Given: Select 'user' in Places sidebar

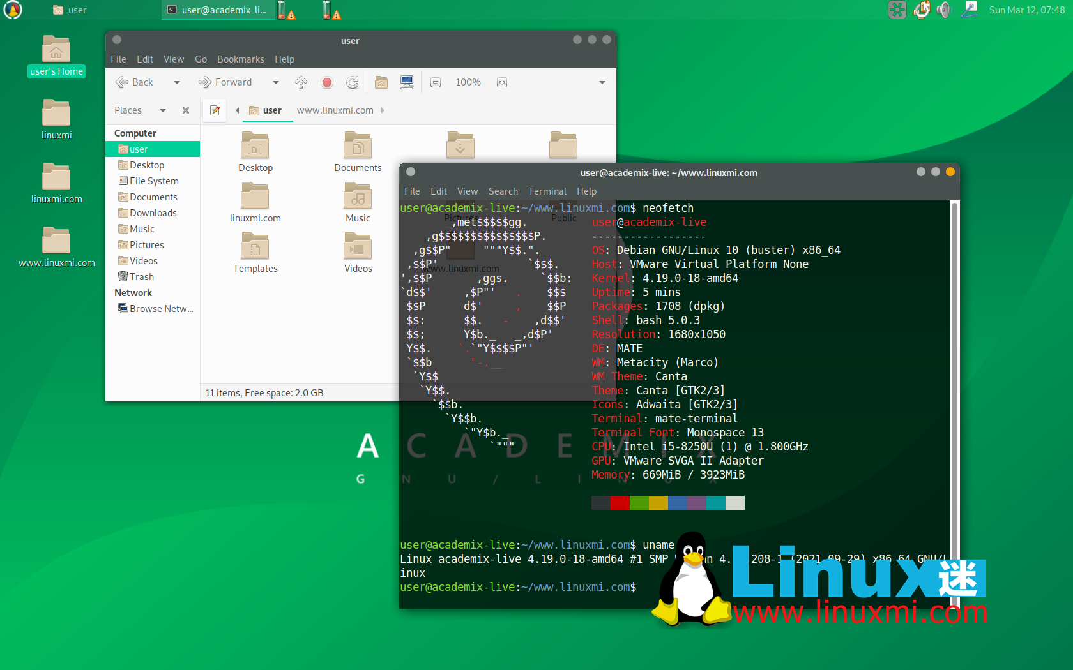Looking at the screenshot, I should tap(153, 149).
